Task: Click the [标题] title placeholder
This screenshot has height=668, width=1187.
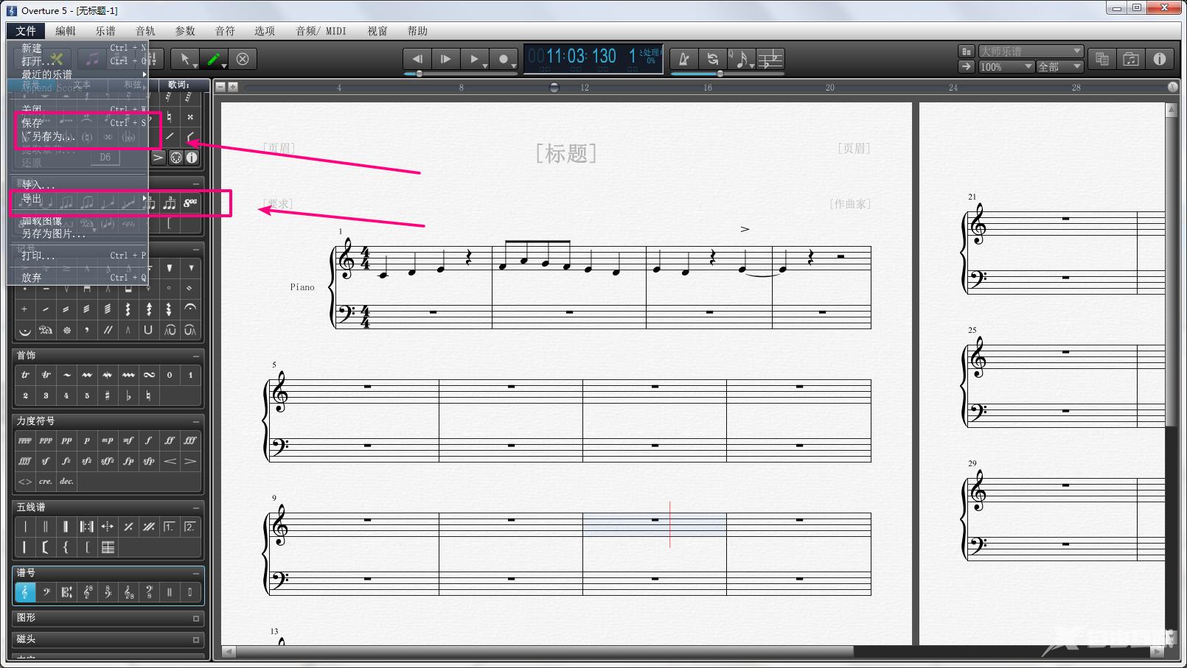Action: click(565, 153)
